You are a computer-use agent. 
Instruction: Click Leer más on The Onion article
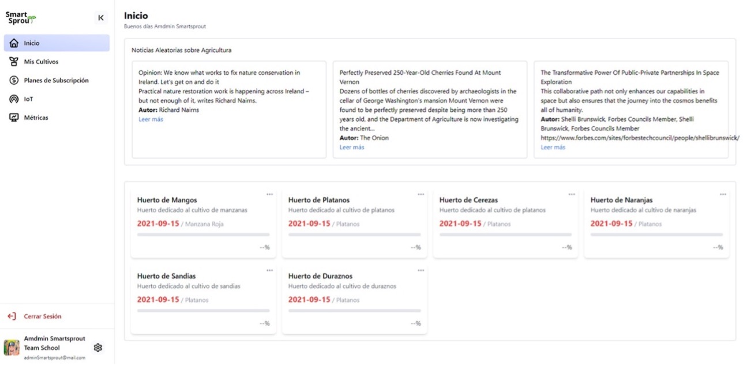click(x=352, y=148)
